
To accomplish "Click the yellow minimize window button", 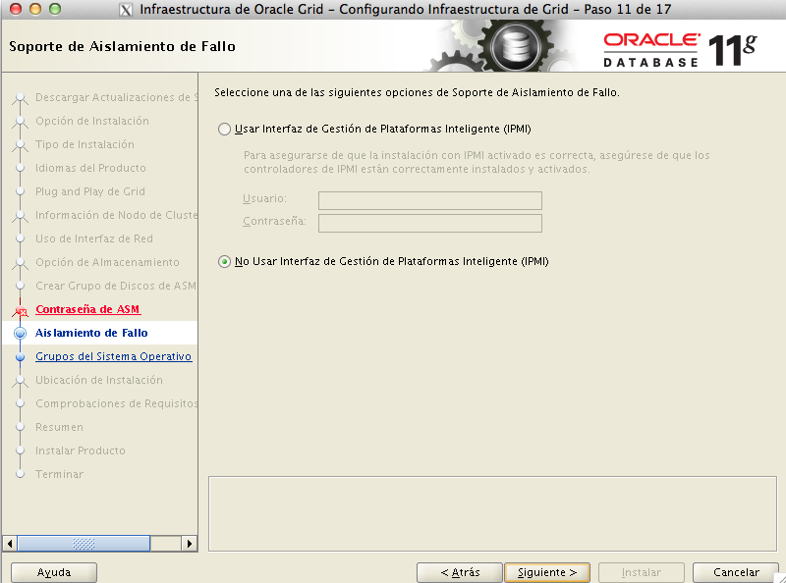I will (x=37, y=10).
